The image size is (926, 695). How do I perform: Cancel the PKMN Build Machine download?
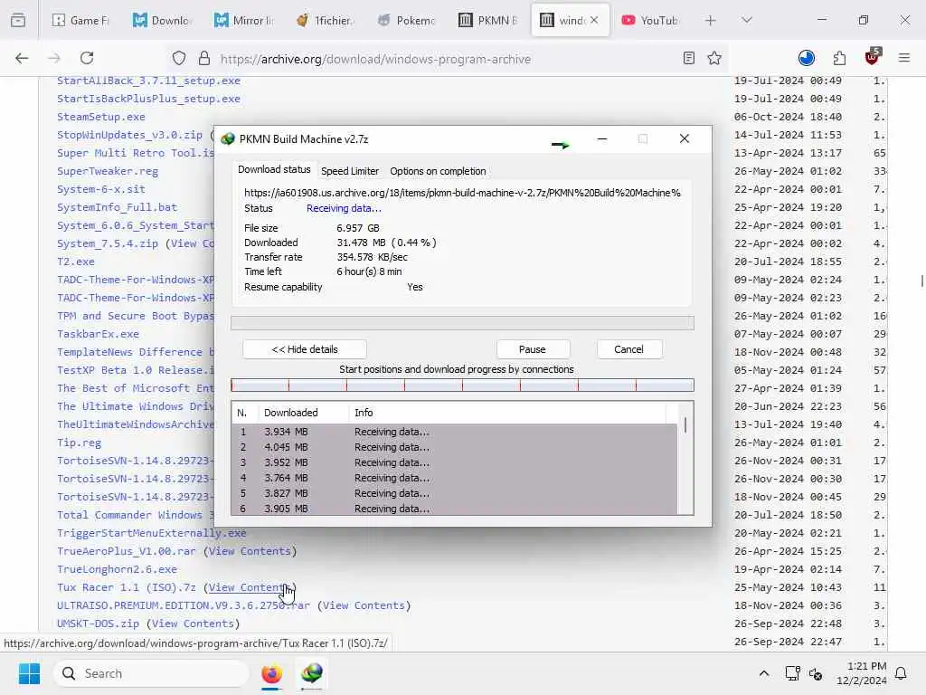point(629,349)
